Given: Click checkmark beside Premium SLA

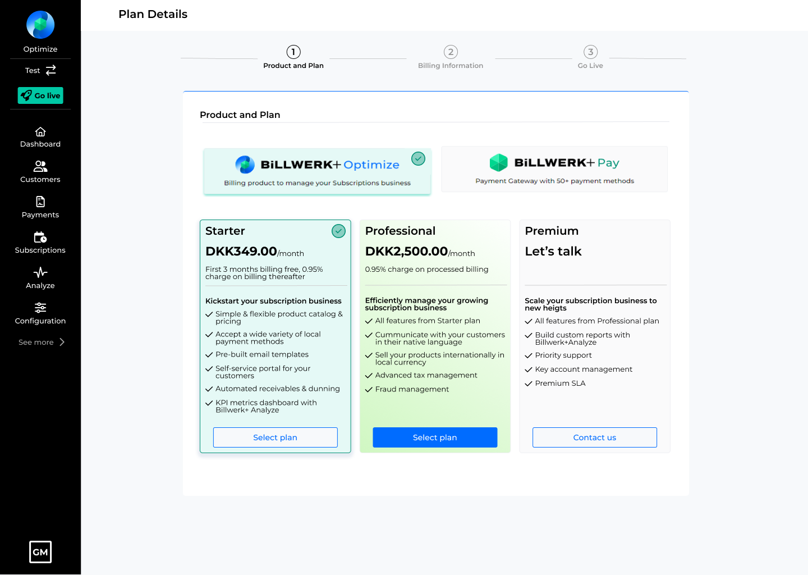Looking at the screenshot, I should pyautogui.click(x=529, y=384).
